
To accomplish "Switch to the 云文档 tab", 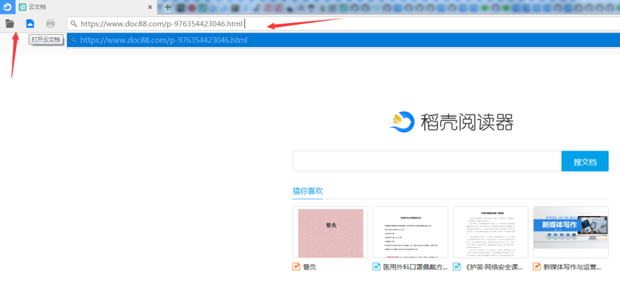I will click(x=85, y=7).
